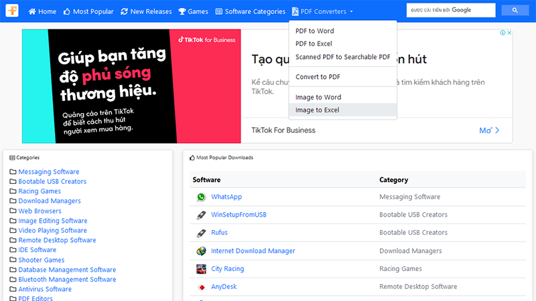The width and height of the screenshot is (536, 301).
Task: Click the AnyDesk app icon
Action: (201, 287)
